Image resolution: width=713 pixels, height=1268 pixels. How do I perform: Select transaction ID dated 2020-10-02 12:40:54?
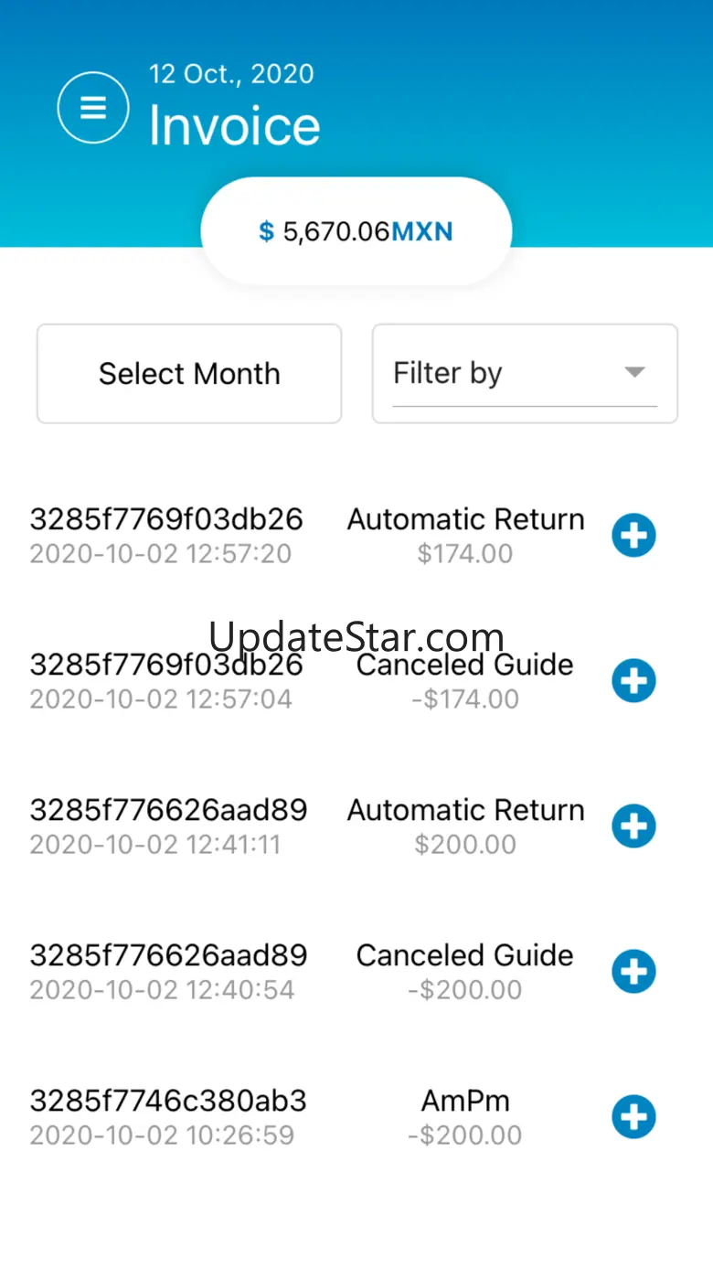click(168, 955)
